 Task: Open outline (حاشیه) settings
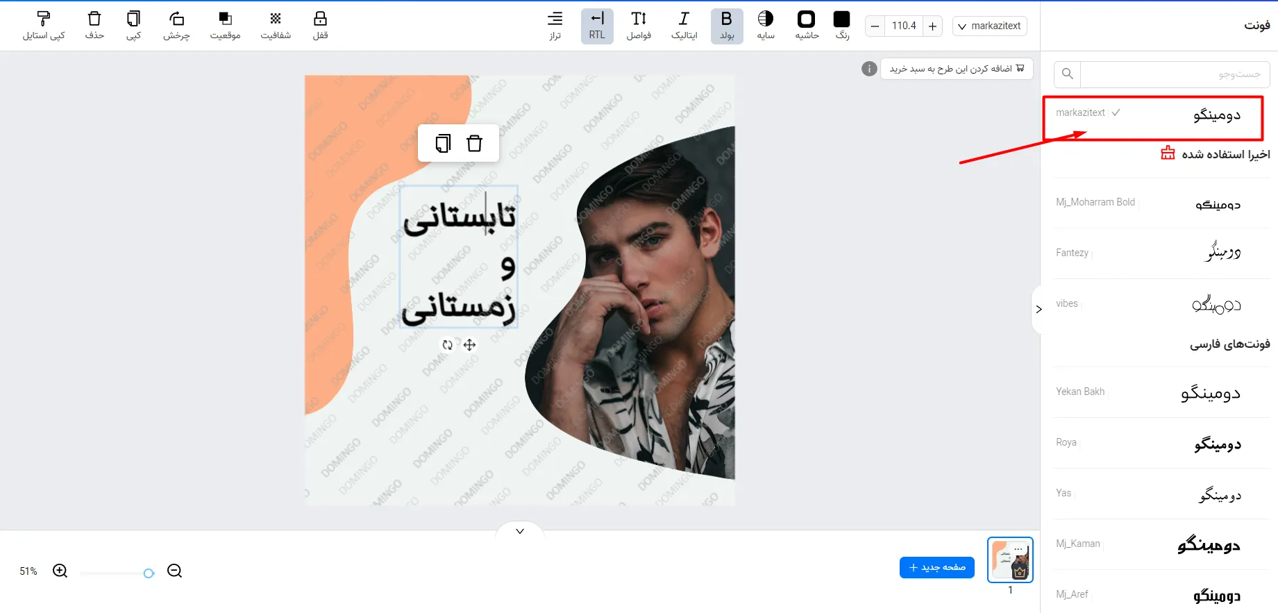[807, 26]
